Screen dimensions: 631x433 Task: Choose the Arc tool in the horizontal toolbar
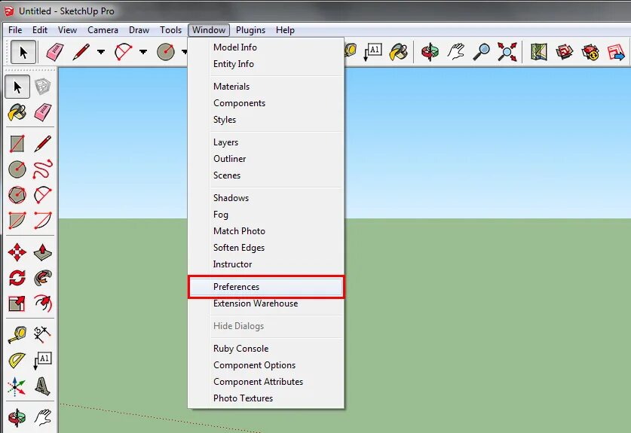124,52
